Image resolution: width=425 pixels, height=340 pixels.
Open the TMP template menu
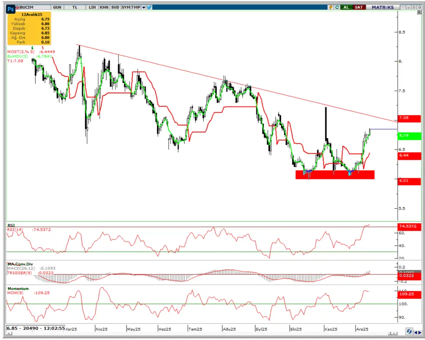136,8
